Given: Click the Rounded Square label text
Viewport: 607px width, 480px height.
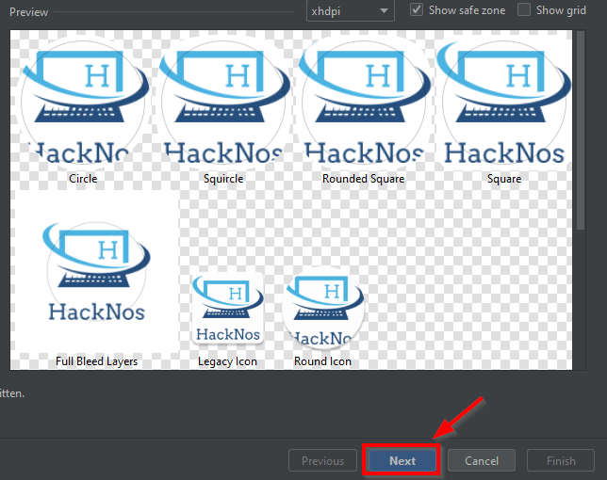Looking at the screenshot, I should click(364, 179).
